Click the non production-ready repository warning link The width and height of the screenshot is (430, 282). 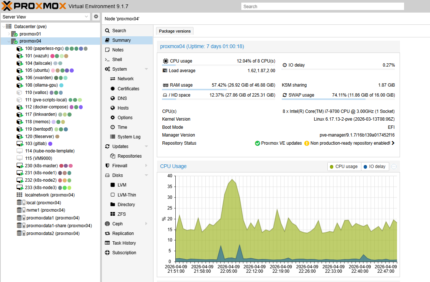(x=348, y=143)
